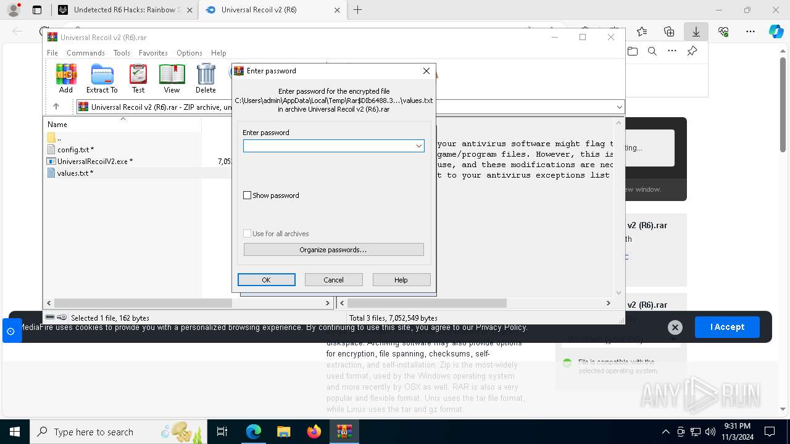Click the search icon in downloads flyout
The width and height of the screenshot is (790, 444).
point(652,51)
